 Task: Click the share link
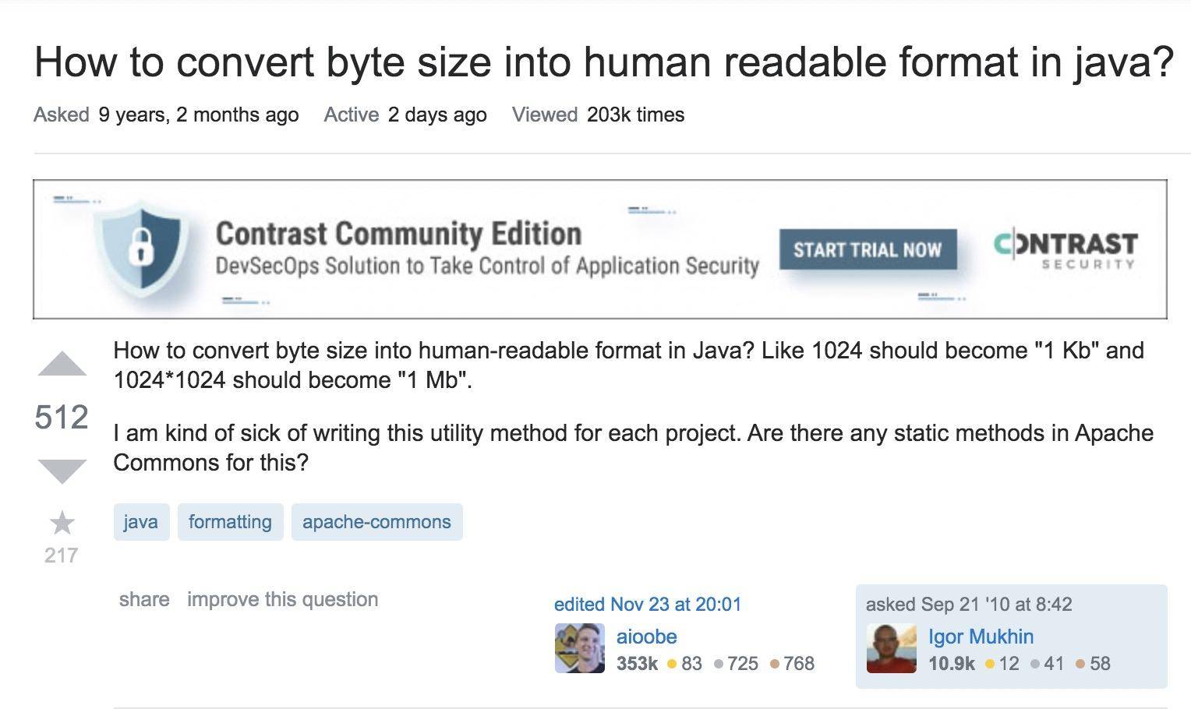tap(144, 599)
